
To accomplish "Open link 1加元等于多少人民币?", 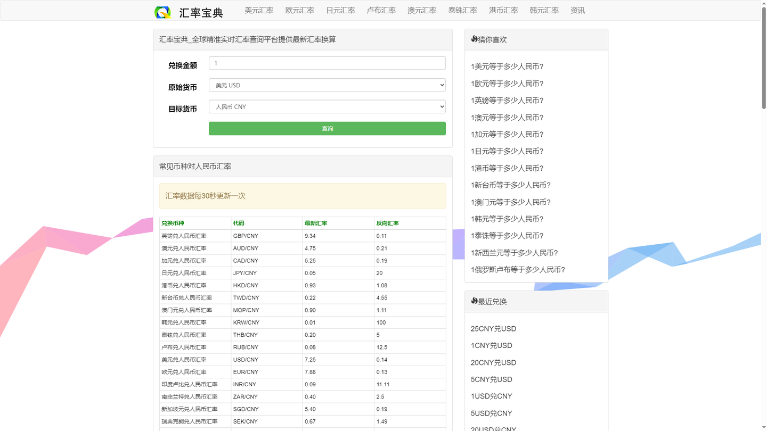I will click(507, 134).
